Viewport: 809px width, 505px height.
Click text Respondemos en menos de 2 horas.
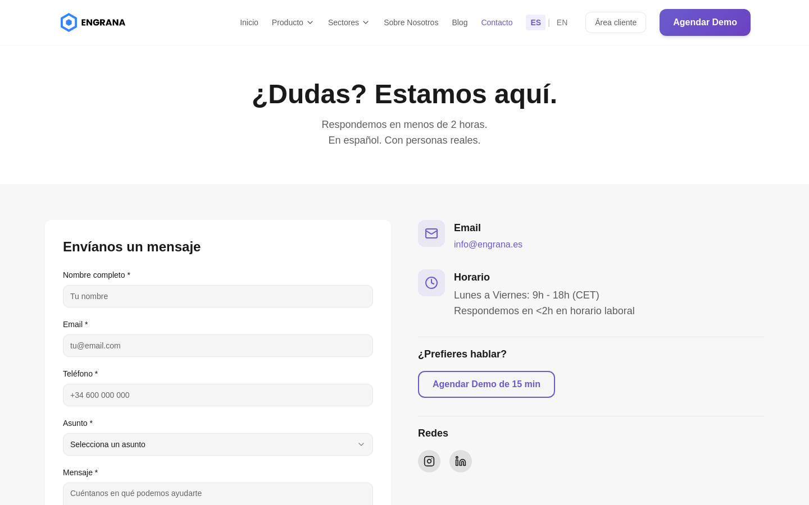point(404,125)
